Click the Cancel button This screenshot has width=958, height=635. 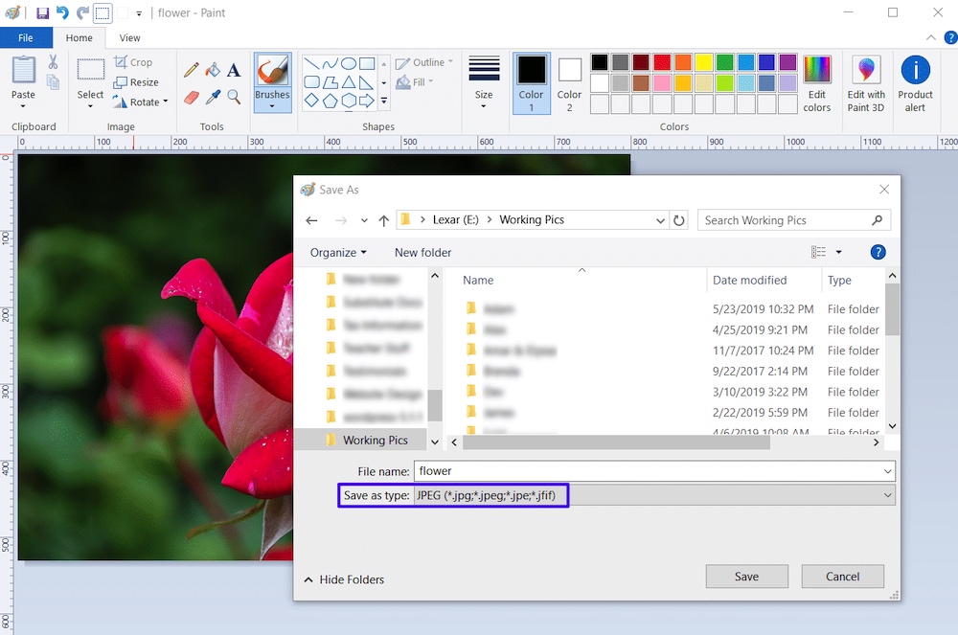coord(842,577)
